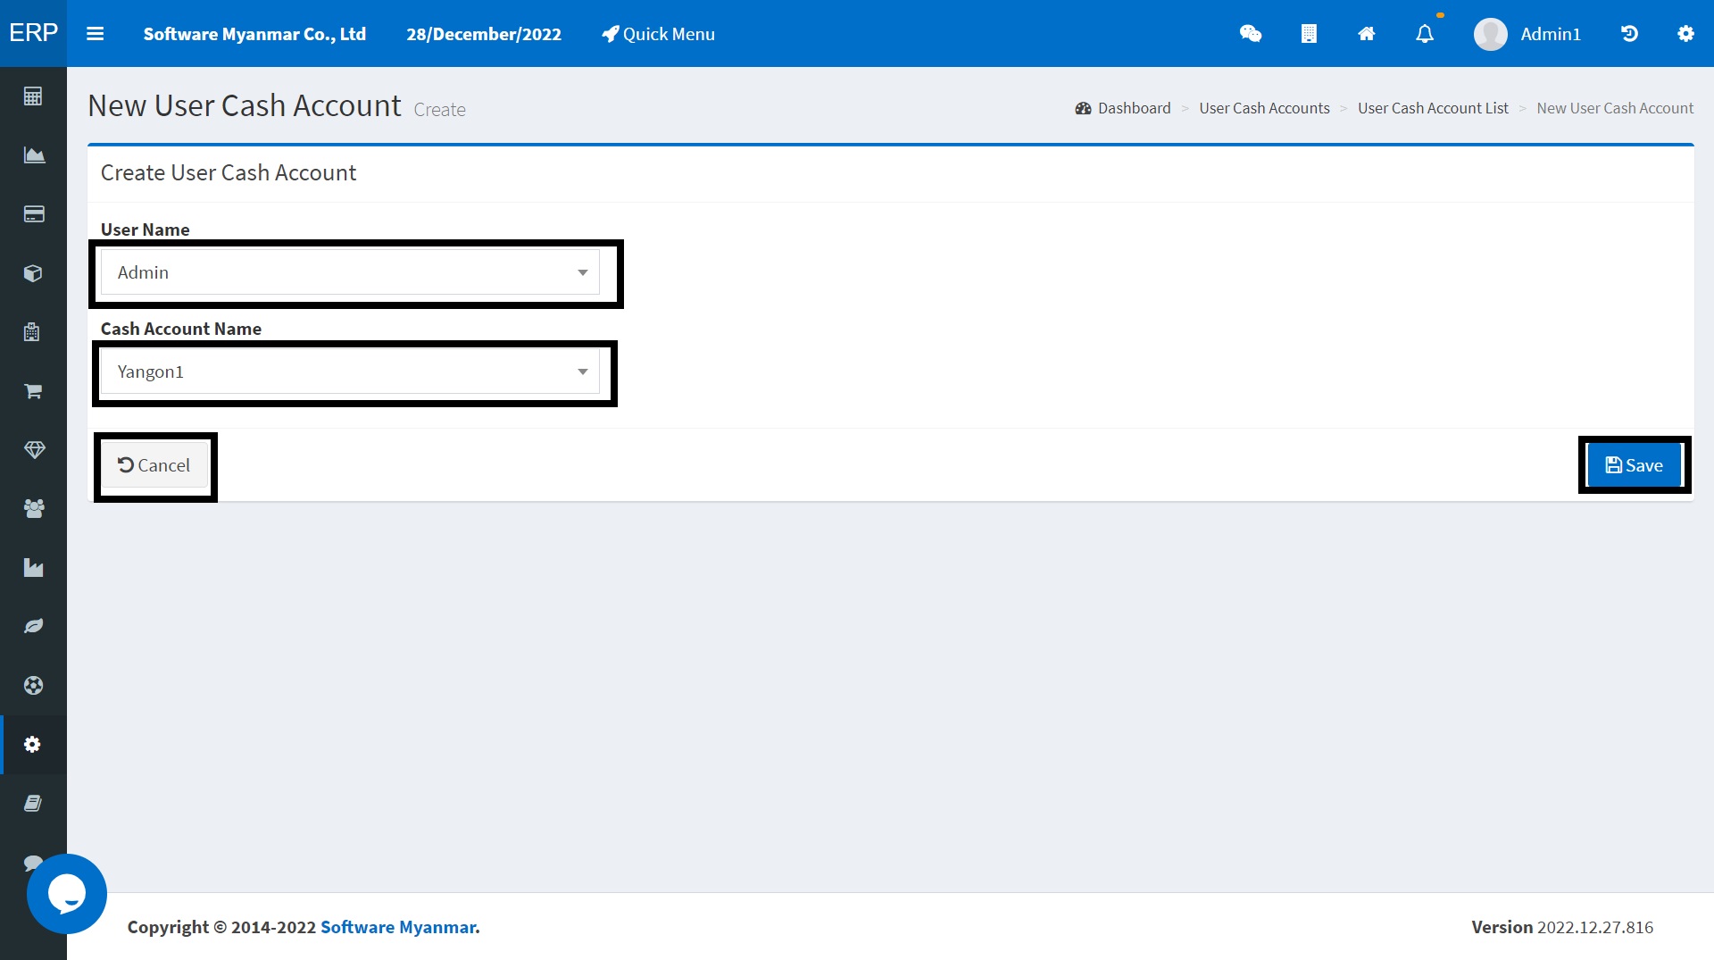The height and width of the screenshot is (960, 1714).
Task: Click the ERP logo
Action: 33,33
